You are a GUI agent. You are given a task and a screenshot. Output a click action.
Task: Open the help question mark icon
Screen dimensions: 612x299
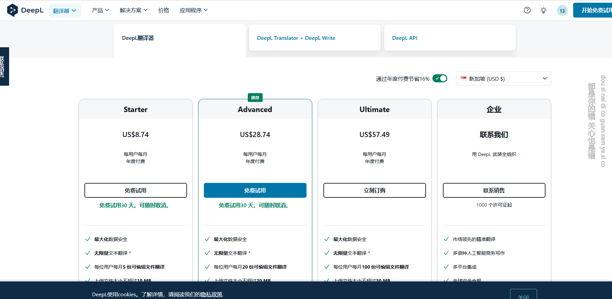(527, 10)
